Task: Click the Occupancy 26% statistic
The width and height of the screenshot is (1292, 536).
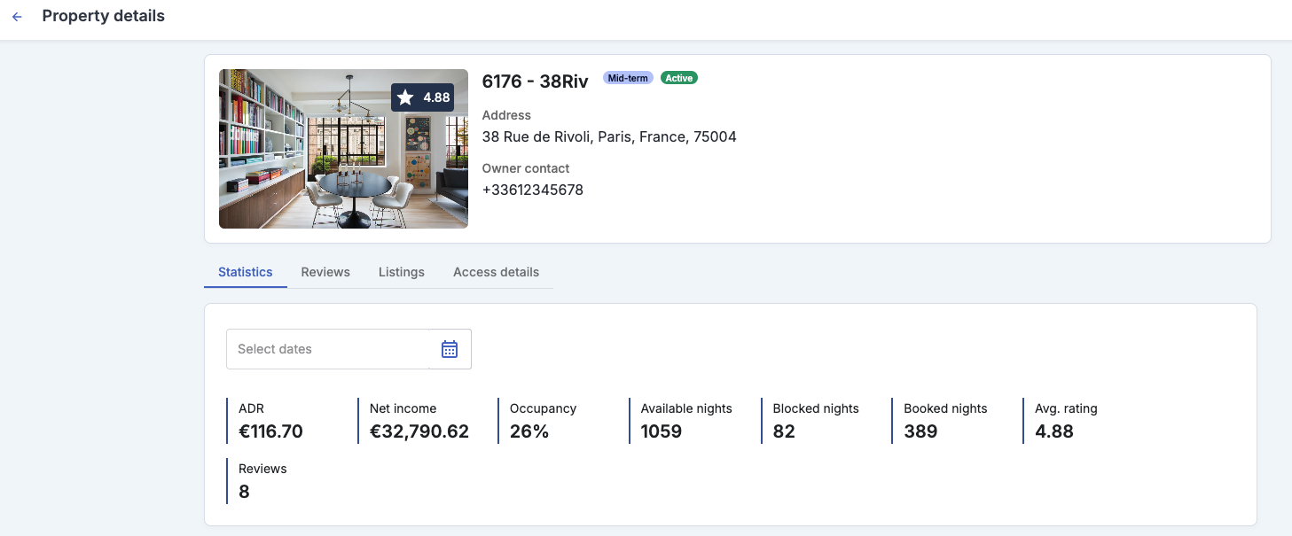Action: point(543,421)
